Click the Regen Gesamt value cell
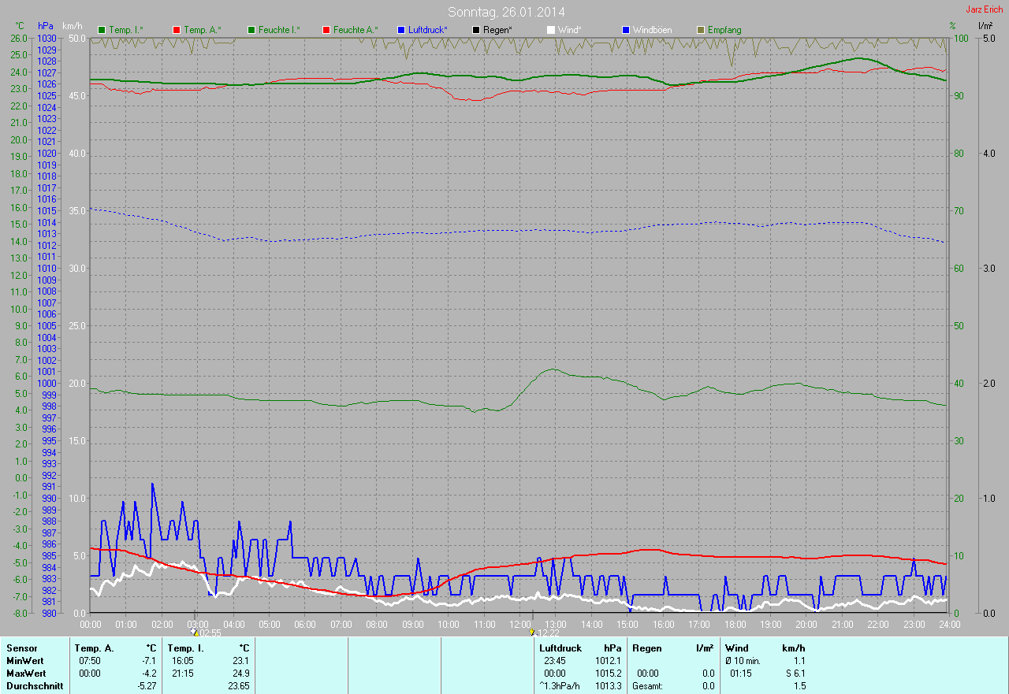This screenshot has width=1009, height=694. [708, 686]
